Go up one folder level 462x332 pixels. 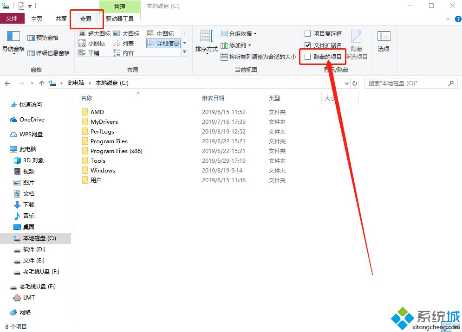click(x=42, y=83)
